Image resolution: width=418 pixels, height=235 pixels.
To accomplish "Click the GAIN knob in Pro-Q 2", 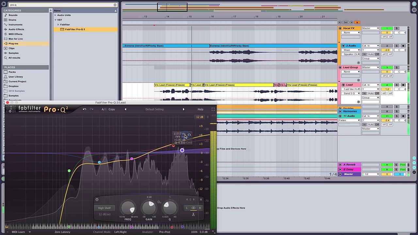I will coord(149,207).
